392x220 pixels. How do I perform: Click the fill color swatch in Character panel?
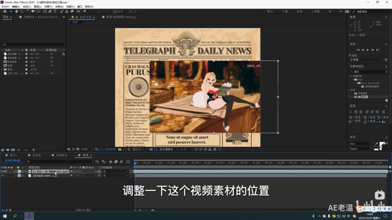[x=382, y=144]
